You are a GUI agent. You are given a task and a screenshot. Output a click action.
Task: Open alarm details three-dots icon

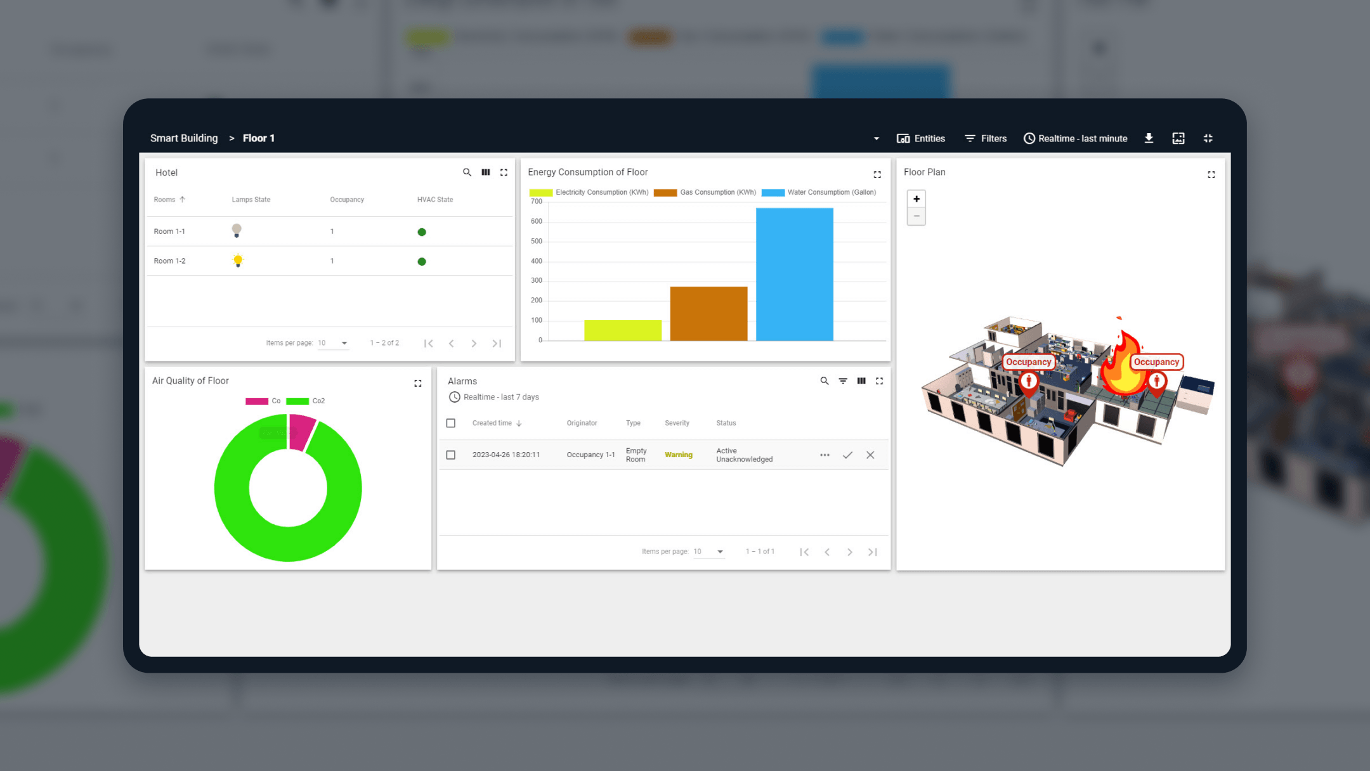825,455
